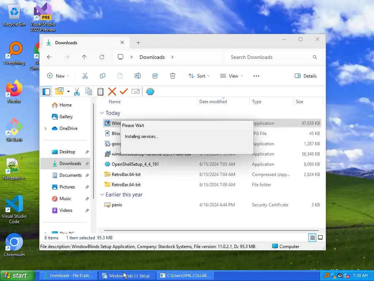Image resolution: width=374 pixels, height=281 pixels.
Task: Switch to Downloads File Explorer taskbar item
Action: click(68, 276)
